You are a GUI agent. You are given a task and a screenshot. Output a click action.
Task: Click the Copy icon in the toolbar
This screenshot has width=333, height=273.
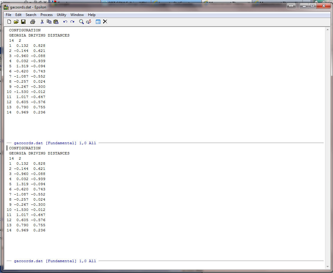(49, 22)
